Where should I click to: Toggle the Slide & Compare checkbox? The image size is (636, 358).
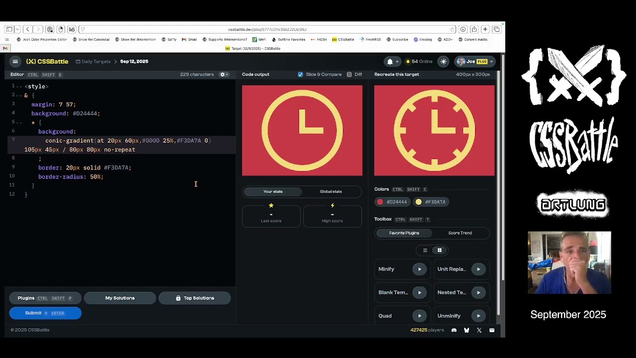click(x=300, y=75)
